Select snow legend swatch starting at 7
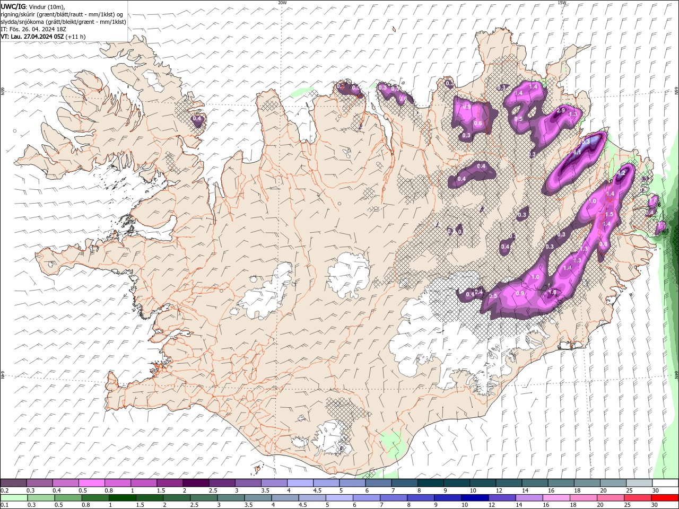The height and width of the screenshot is (509, 679). click(404, 483)
